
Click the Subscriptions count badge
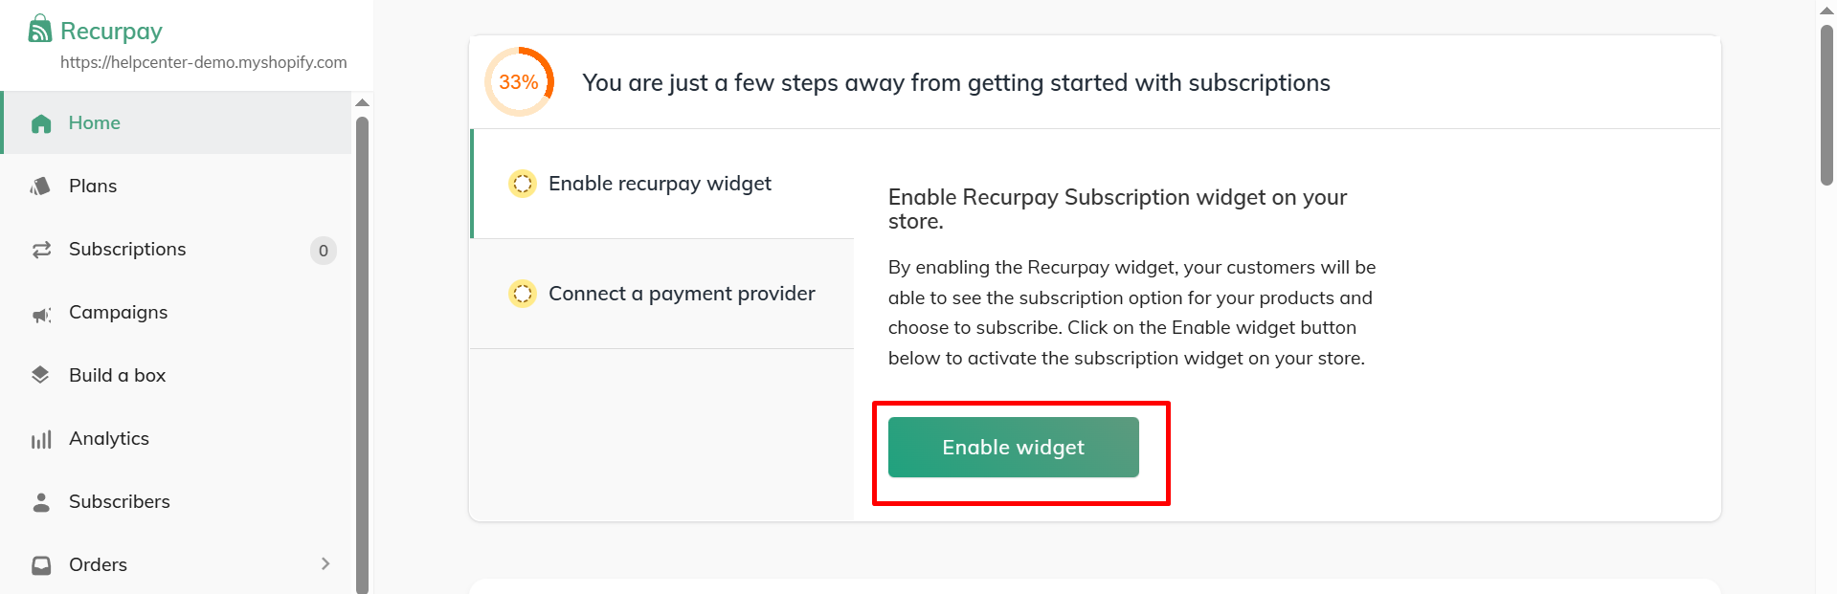pyautogui.click(x=324, y=251)
